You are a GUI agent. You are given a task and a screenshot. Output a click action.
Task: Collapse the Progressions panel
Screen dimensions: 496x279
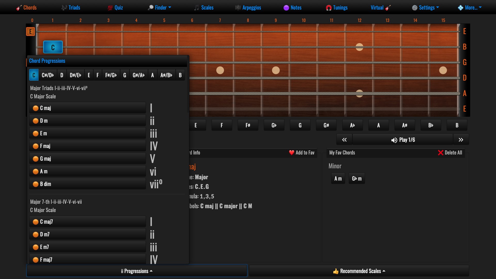coord(137,271)
